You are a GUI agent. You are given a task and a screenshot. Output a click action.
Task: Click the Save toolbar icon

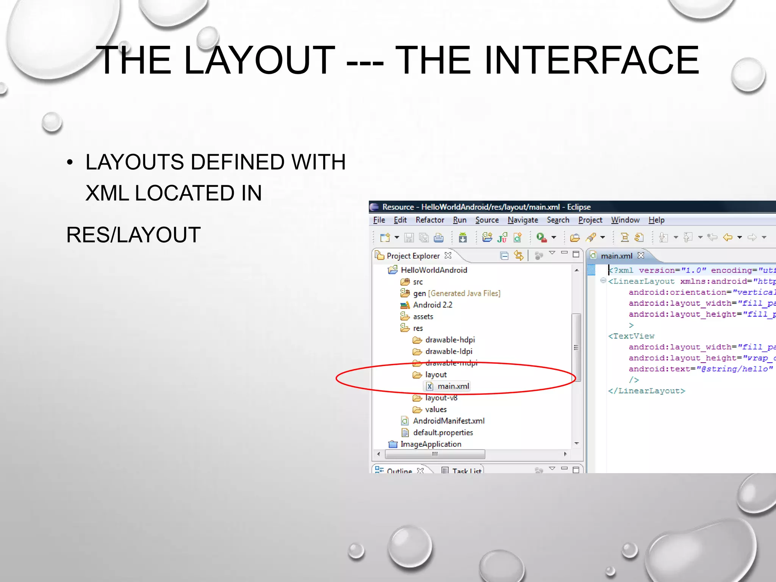409,238
